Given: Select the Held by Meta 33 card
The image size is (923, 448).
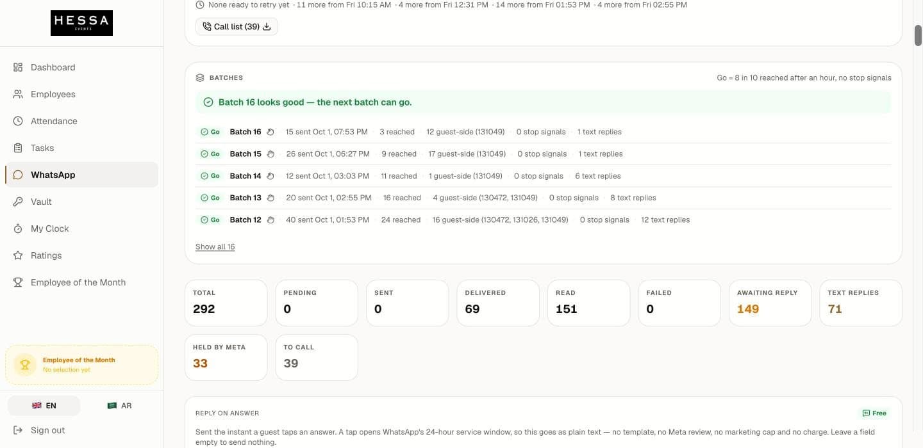Looking at the screenshot, I should 226,357.
